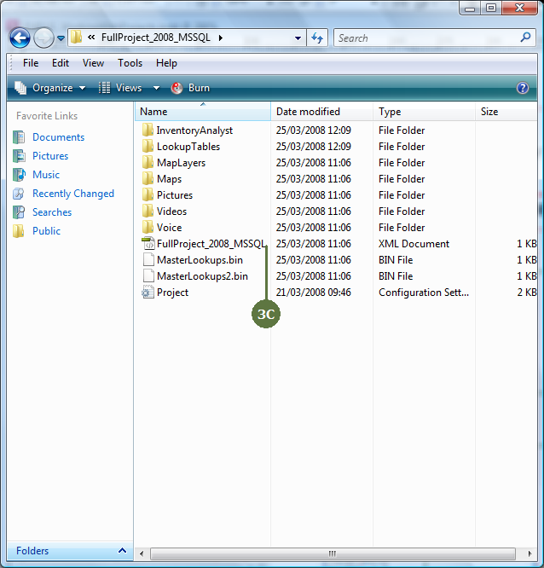Sort by Date modified column header
Screen dimensions: 544x568
pos(308,112)
